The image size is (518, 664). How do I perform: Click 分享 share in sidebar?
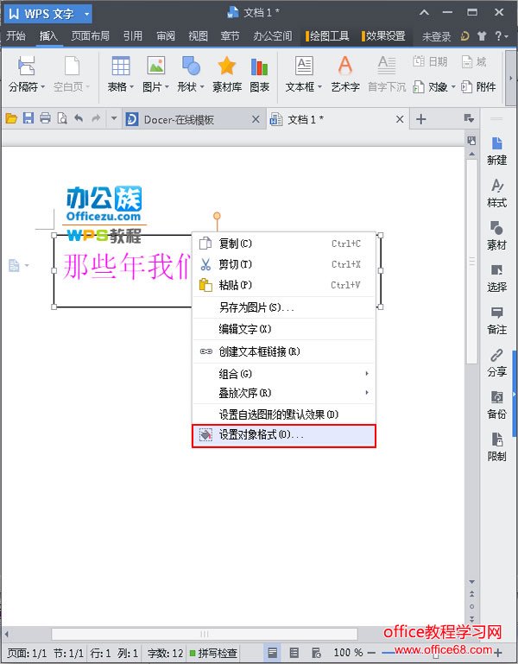(496, 363)
